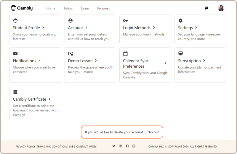Go to the Tutors tab

(68, 8)
